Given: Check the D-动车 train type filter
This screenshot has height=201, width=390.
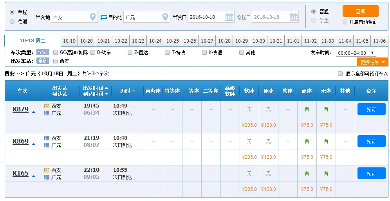Looking at the screenshot, I should [93, 52].
